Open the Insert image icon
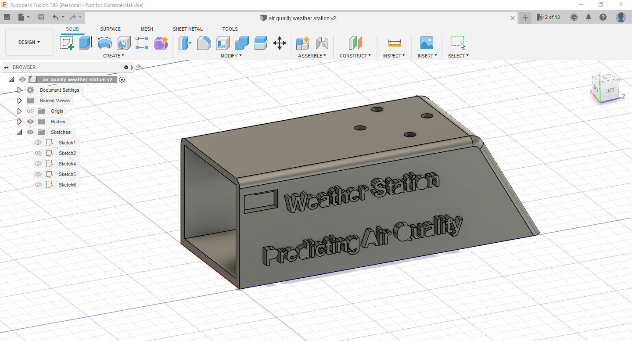632x341 pixels. (426, 43)
